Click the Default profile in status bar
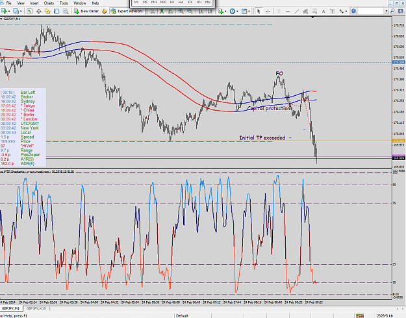Viewport: 406px width, 318px height. point(183,315)
